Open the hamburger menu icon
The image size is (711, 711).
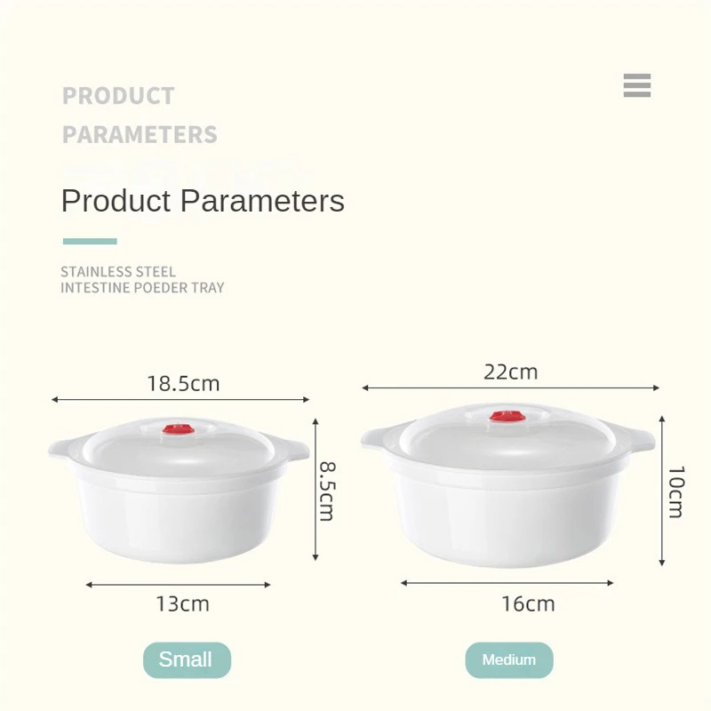(x=637, y=85)
